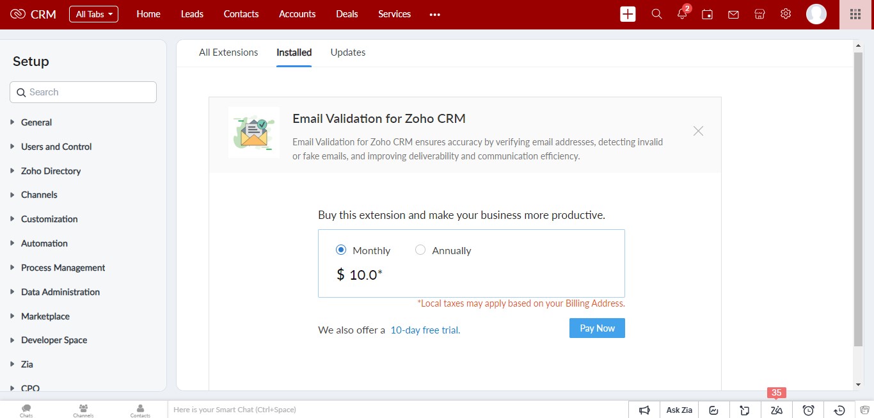Click the CRM logo
Screen dimensions: 874x418
click(33, 14)
